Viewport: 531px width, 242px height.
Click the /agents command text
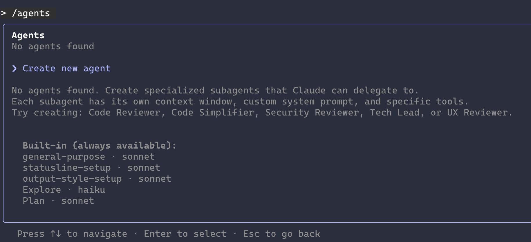pos(31,13)
